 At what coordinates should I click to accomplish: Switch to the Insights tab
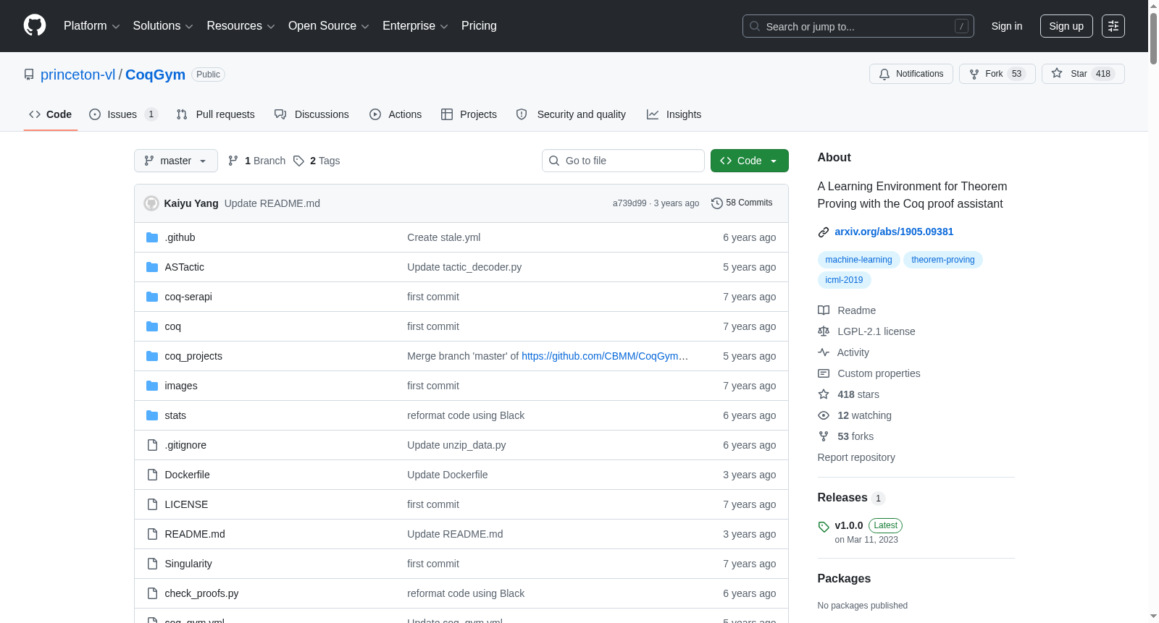pos(674,114)
